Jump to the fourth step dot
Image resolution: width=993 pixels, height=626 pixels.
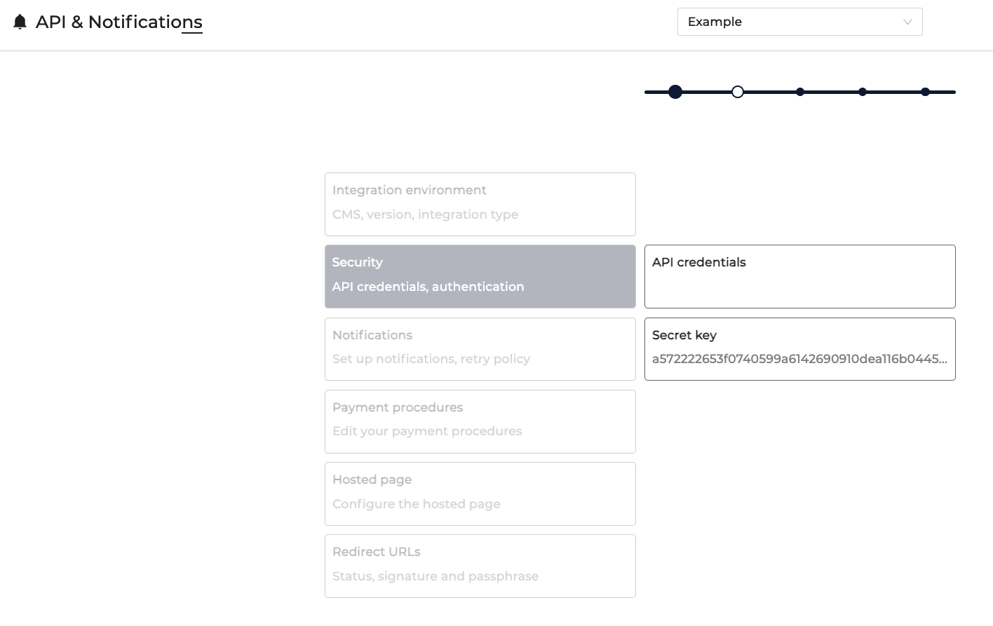(863, 92)
